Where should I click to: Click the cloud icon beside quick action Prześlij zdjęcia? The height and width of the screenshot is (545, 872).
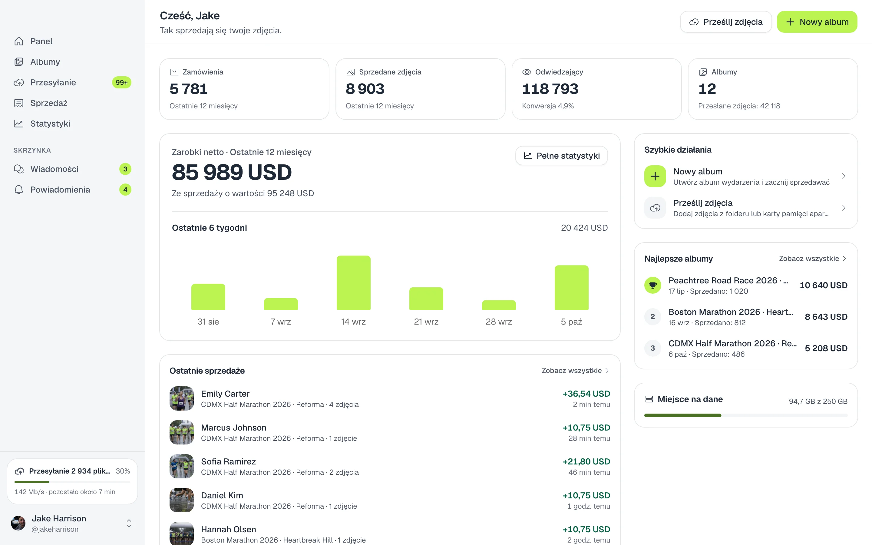click(655, 208)
